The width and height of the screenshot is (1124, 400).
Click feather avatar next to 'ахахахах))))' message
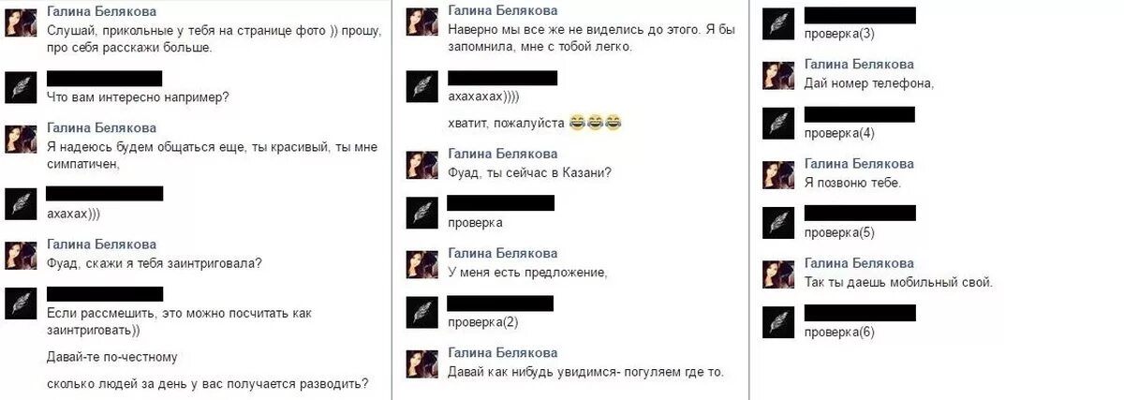click(422, 86)
